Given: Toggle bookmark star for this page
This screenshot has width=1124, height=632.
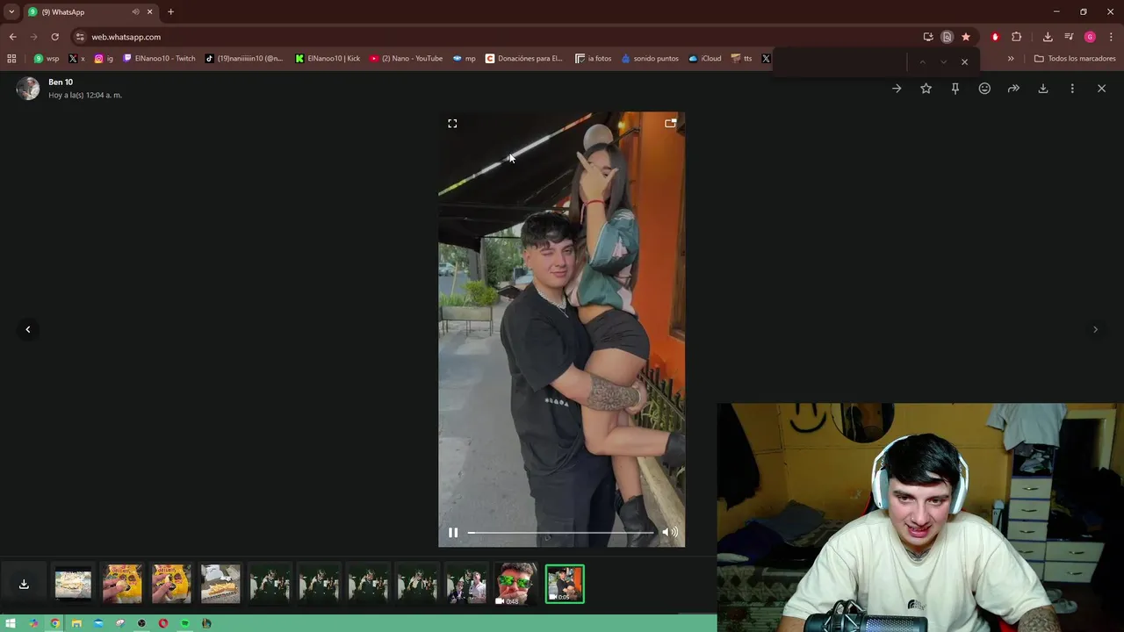Looking at the screenshot, I should (966, 37).
